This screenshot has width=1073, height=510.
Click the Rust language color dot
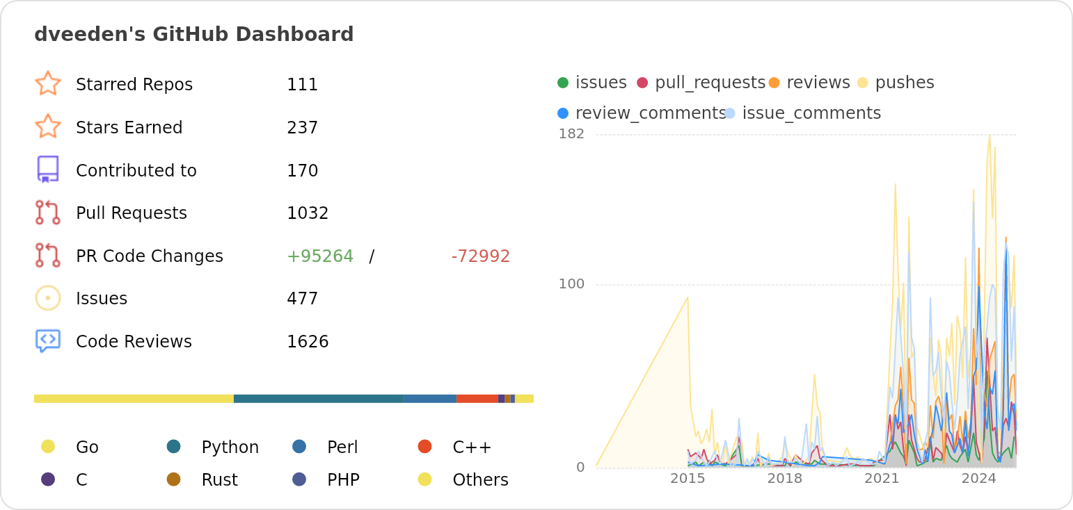(174, 479)
